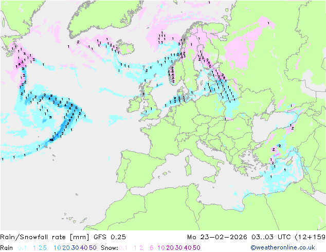Select the Rain legend 1 value
326x252 pixels.
point(34,248)
